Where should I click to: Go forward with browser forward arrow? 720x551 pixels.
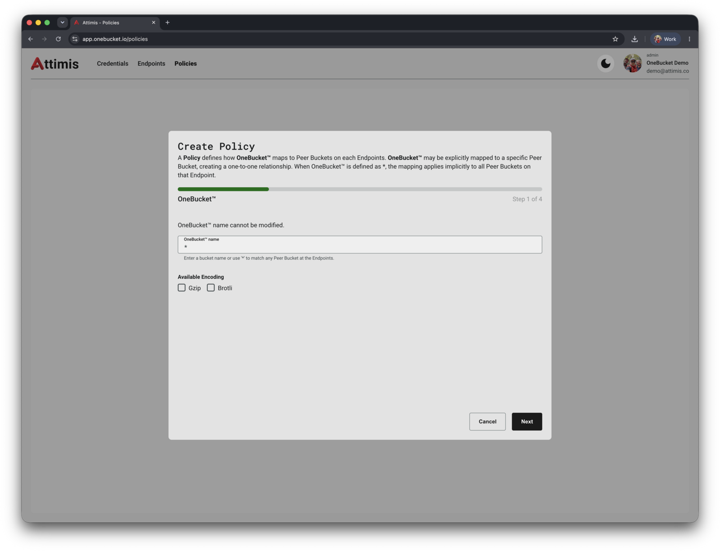pyautogui.click(x=44, y=39)
